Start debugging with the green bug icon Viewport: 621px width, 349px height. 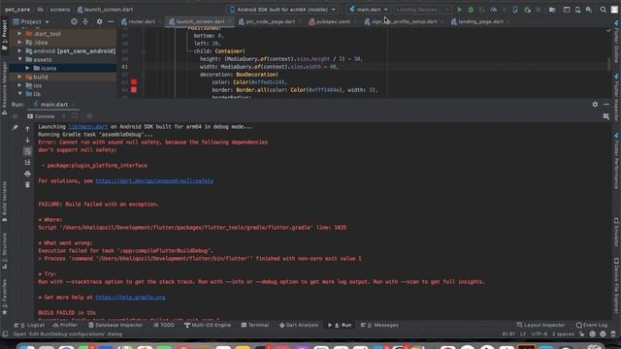click(471, 10)
